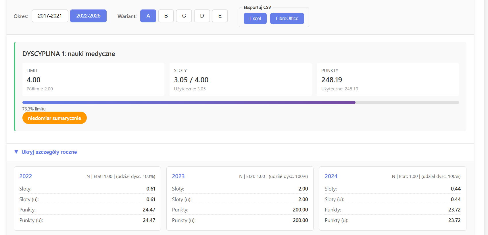
Task: Click the 'niedomiar sumarycznie' badge
Action: tap(54, 118)
